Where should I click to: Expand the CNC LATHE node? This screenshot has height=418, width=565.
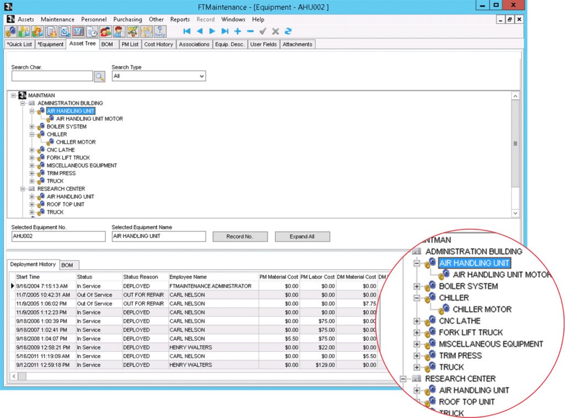click(32, 150)
